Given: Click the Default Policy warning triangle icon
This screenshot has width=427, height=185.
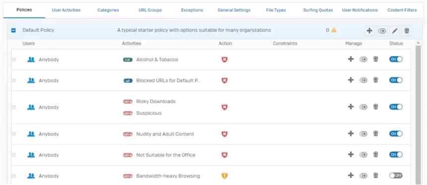Looking at the screenshot, I should (334, 30).
